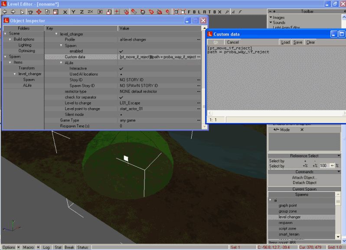
Task: Click the Attach Object command
Action: [304, 178]
